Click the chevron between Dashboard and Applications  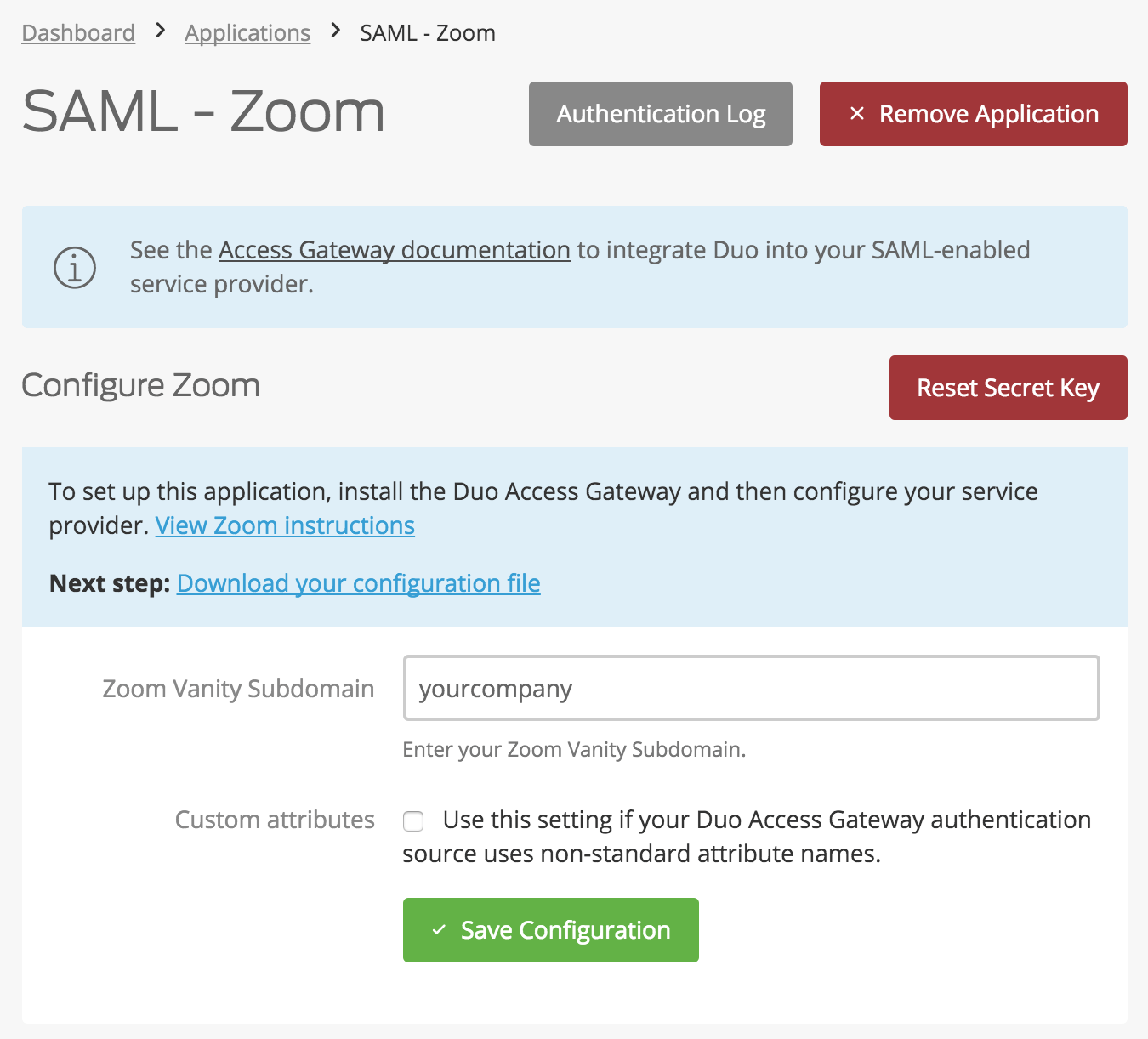click(x=159, y=31)
